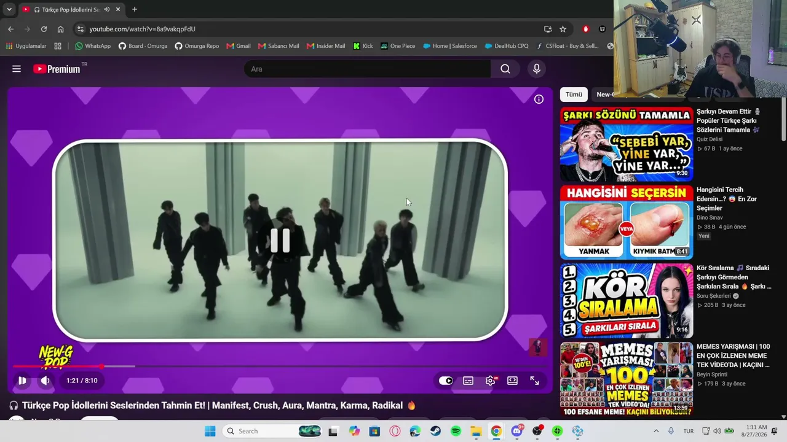Open the 'Insider Mail' bookmark
This screenshot has width=787, height=442.
point(326,46)
